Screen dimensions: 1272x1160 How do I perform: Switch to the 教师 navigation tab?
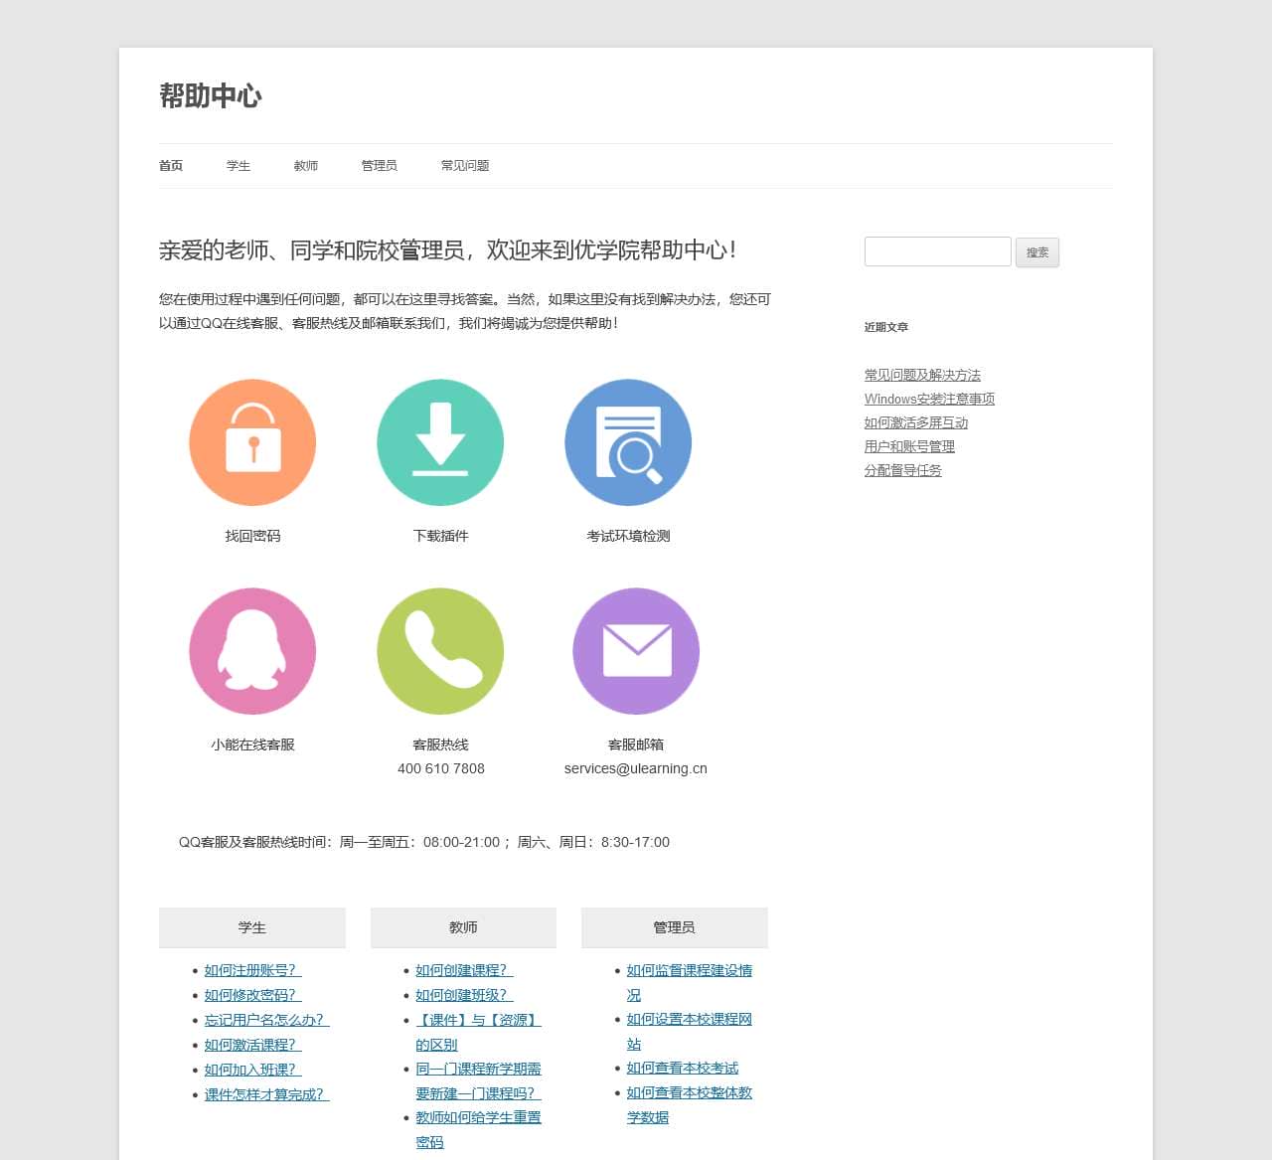305,165
